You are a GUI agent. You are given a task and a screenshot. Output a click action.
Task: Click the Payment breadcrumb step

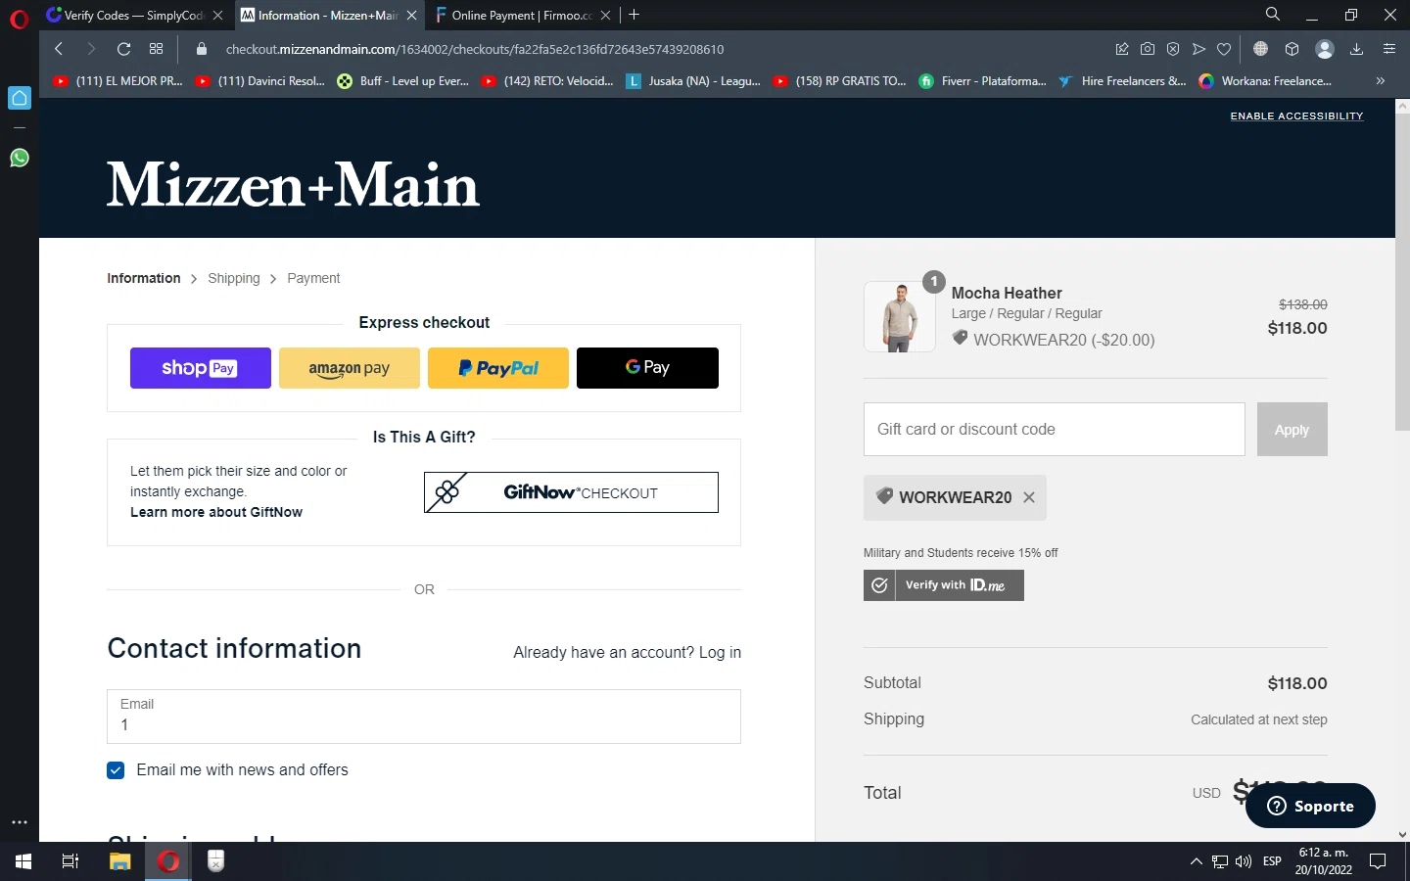point(313,278)
